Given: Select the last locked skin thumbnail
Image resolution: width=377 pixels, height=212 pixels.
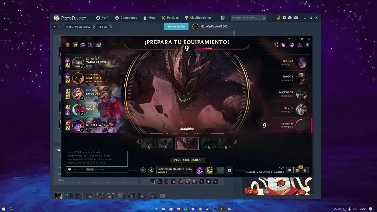Looking at the screenshot, I should pyautogui.click(x=226, y=143).
